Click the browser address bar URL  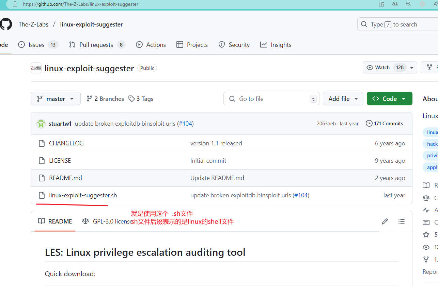pos(80,4)
